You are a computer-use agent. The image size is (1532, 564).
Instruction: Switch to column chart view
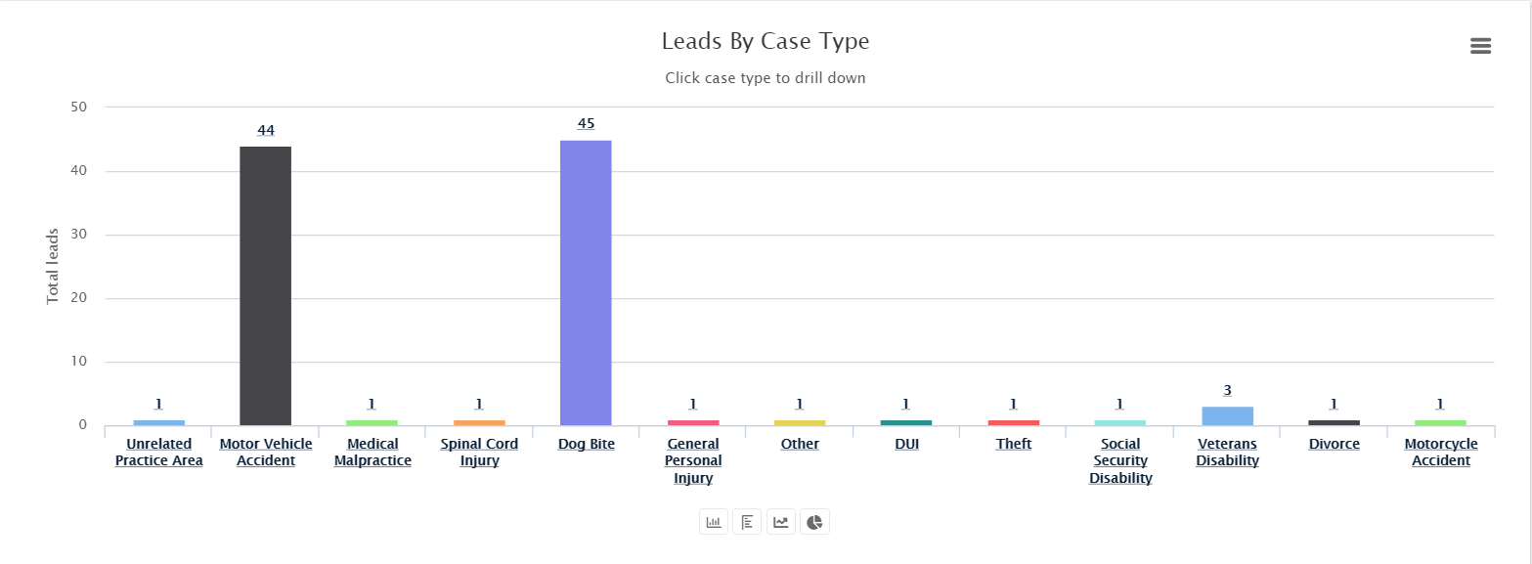tap(714, 522)
